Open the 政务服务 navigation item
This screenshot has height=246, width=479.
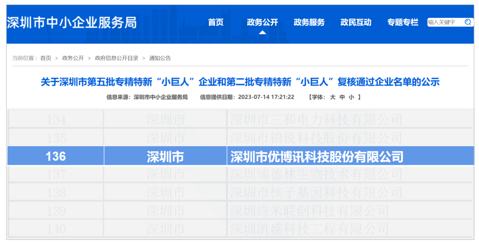309,22
